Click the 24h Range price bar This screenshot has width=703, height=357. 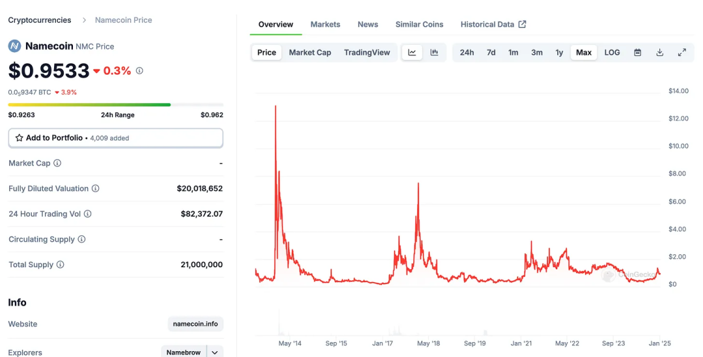115,105
